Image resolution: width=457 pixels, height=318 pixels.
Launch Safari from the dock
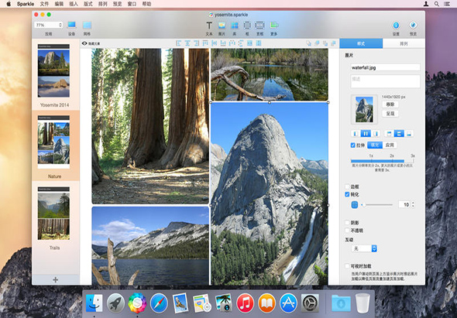(x=159, y=303)
